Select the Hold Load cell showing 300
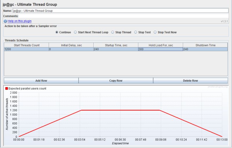 click(161, 49)
